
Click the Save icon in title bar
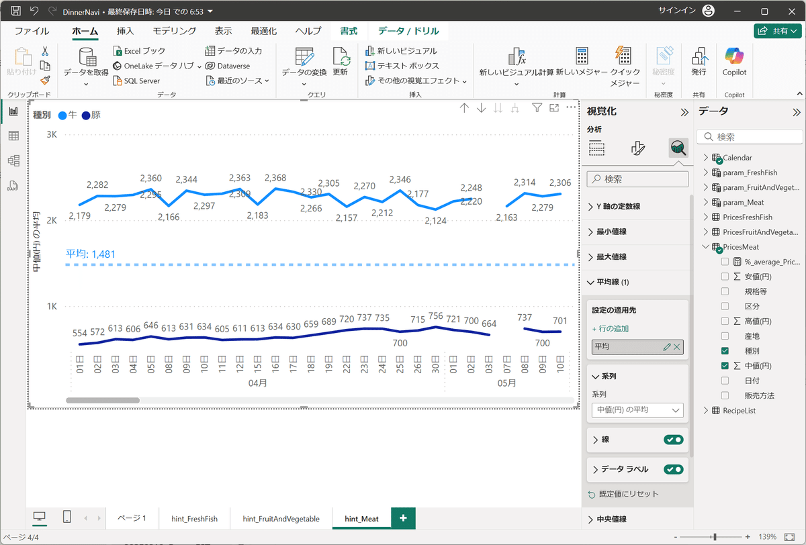pyautogui.click(x=15, y=11)
